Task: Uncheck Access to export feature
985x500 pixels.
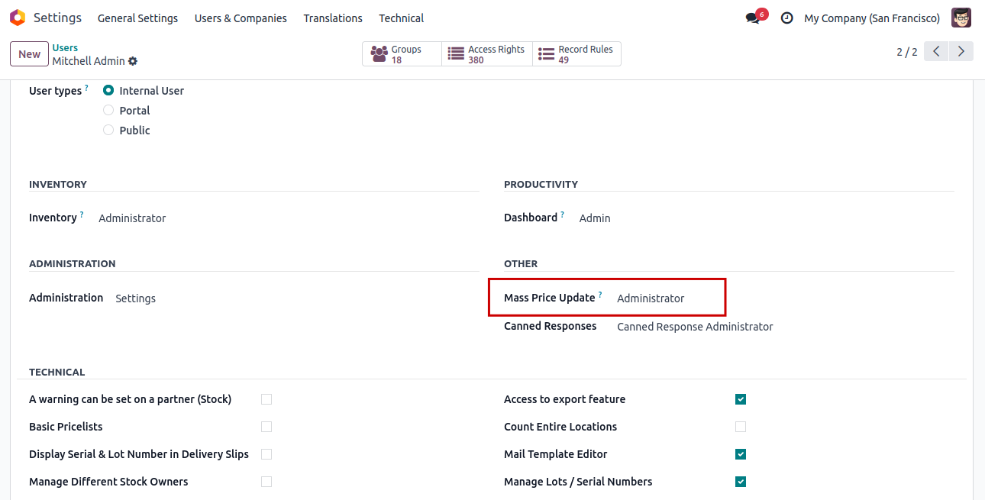Action: pyautogui.click(x=741, y=399)
